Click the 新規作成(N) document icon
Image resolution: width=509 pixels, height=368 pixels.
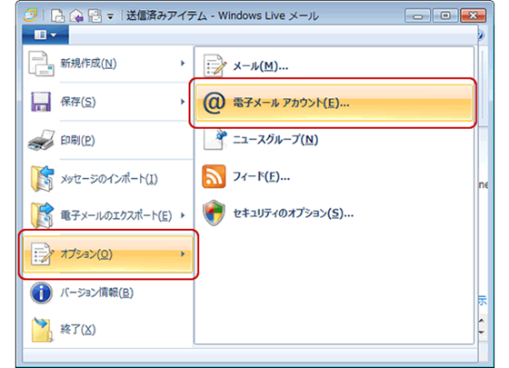[41, 64]
